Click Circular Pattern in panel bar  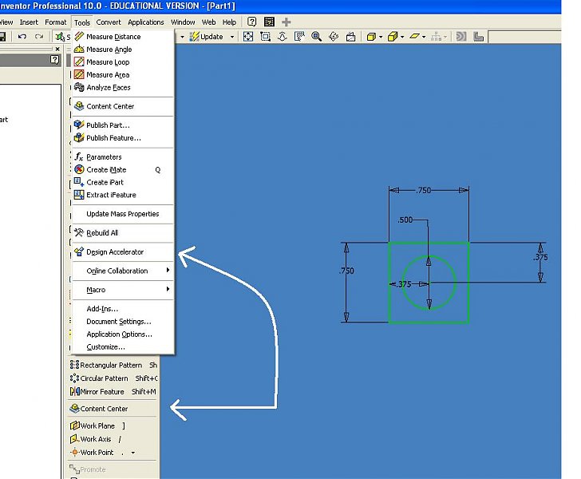113,378
